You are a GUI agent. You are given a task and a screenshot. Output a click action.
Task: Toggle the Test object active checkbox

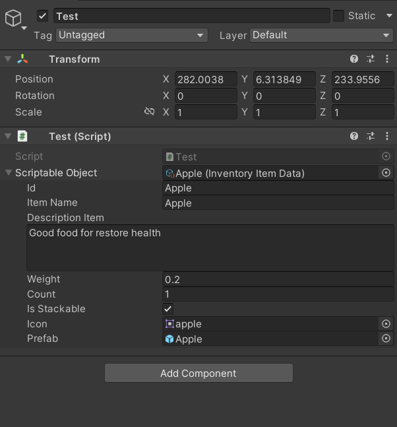point(42,16)
